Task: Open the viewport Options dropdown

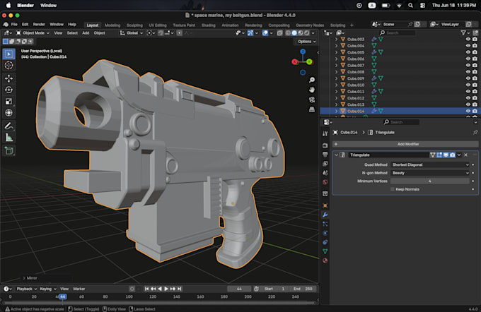Action: (306, 42)
